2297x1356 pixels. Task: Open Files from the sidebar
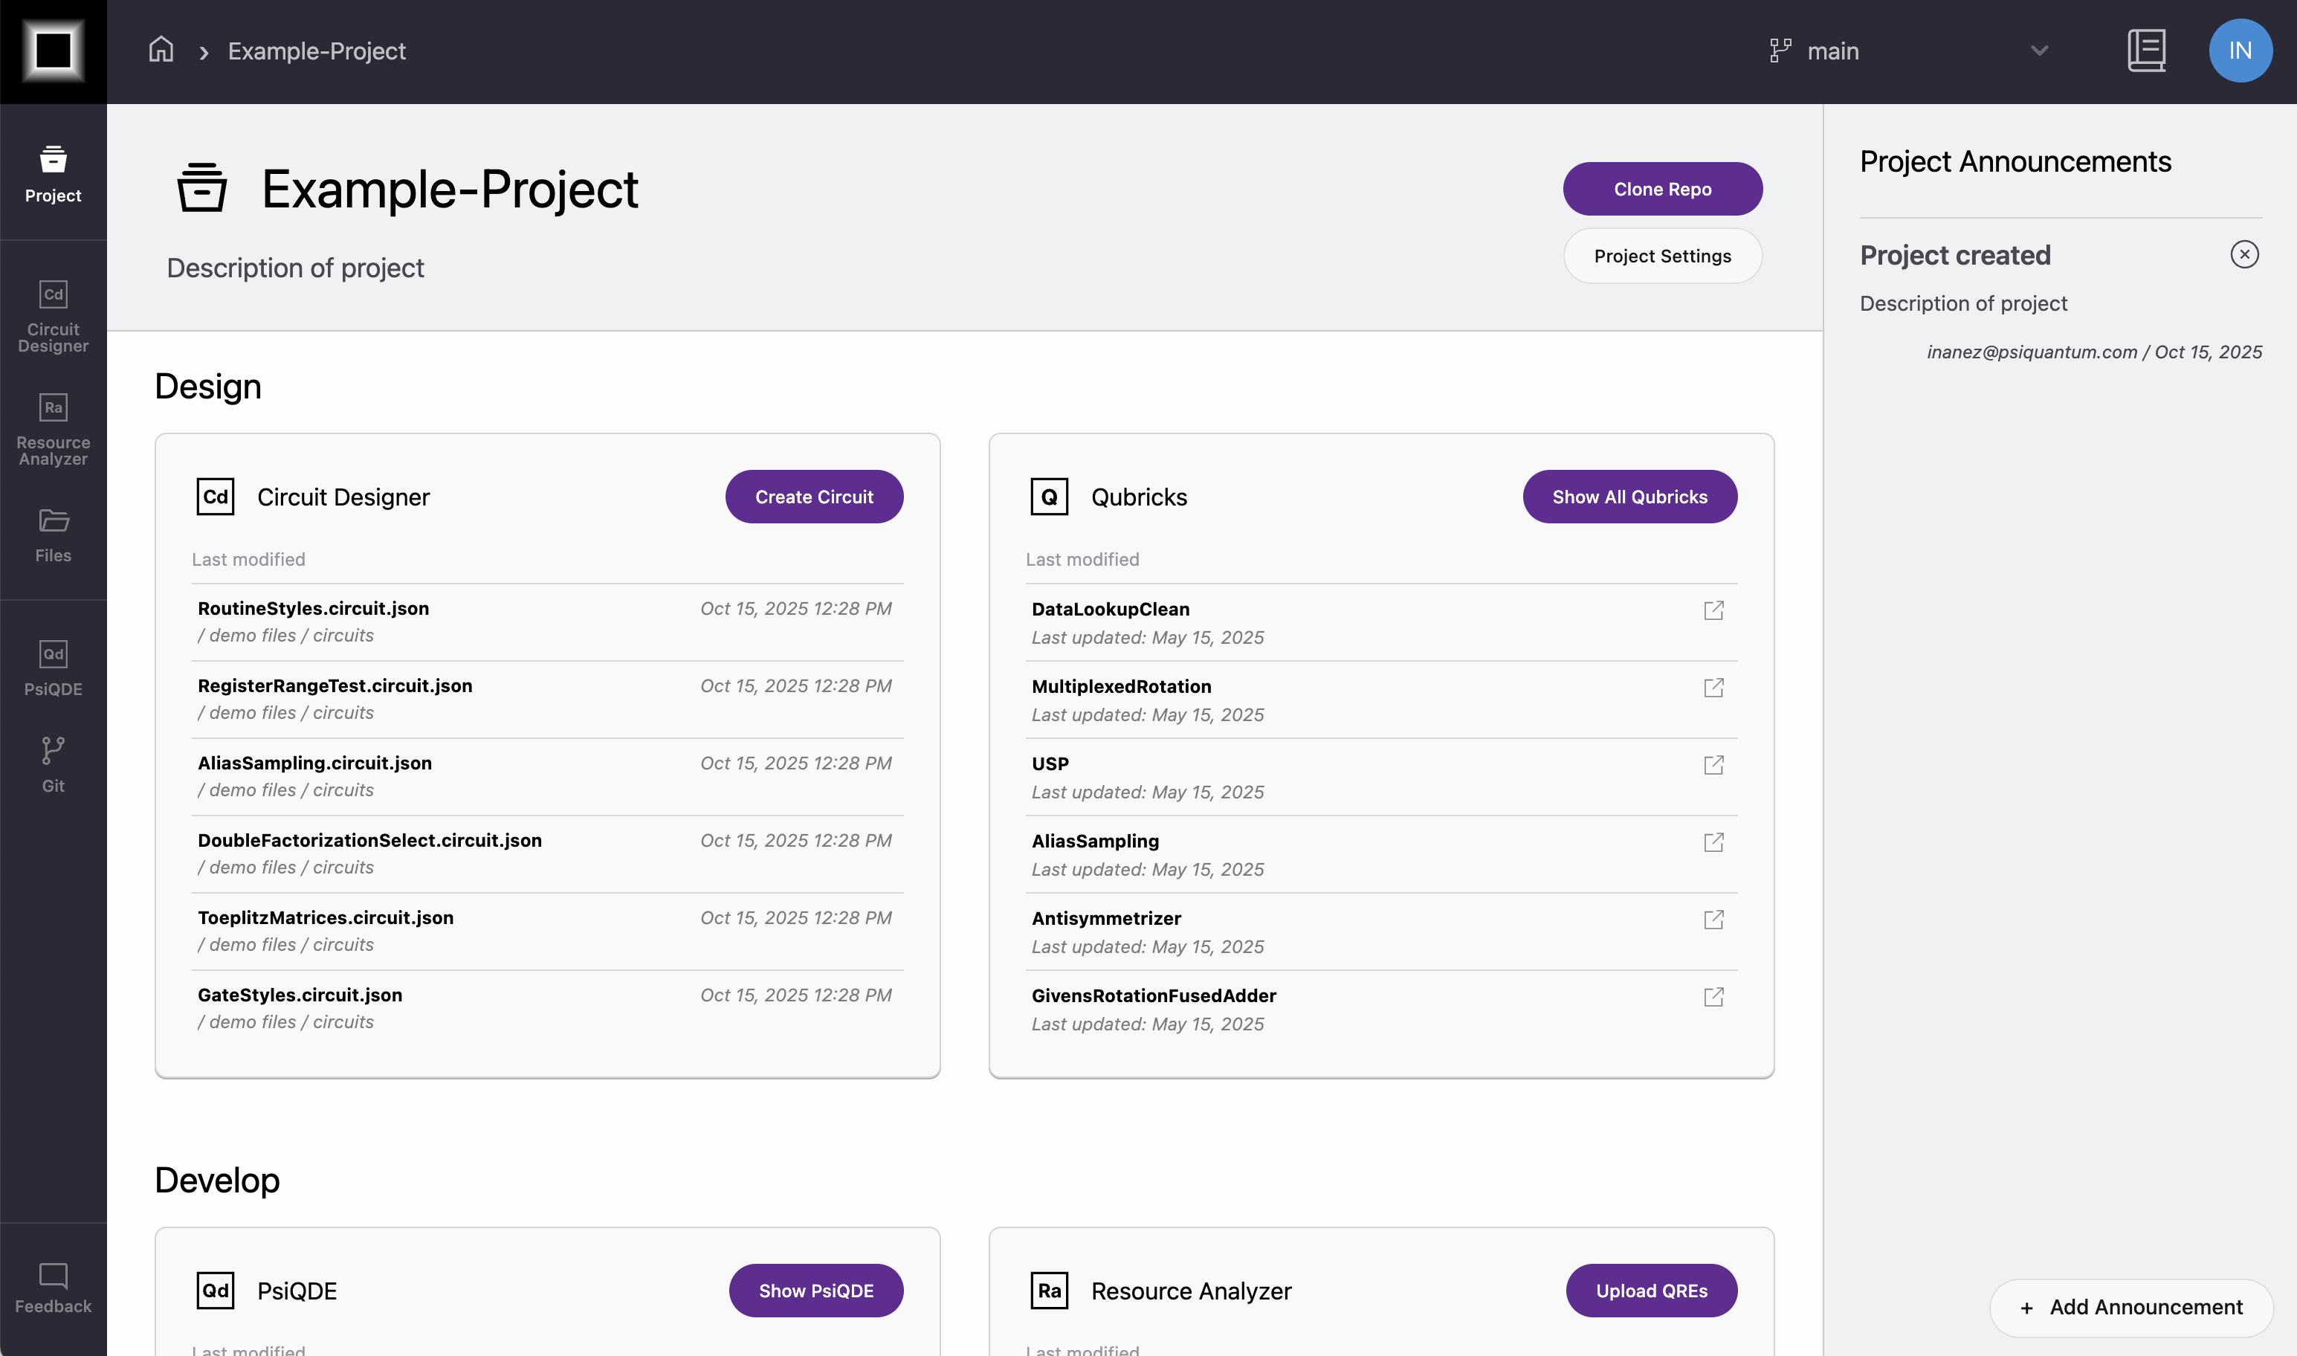tap(53, 535)
